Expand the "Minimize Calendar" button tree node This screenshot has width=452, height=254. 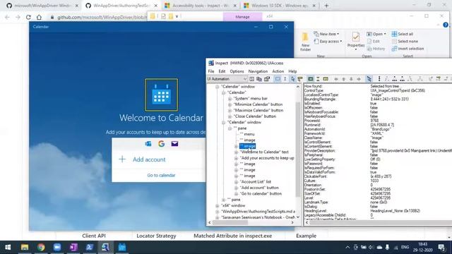pyautogui.click(x=230, y=104)
